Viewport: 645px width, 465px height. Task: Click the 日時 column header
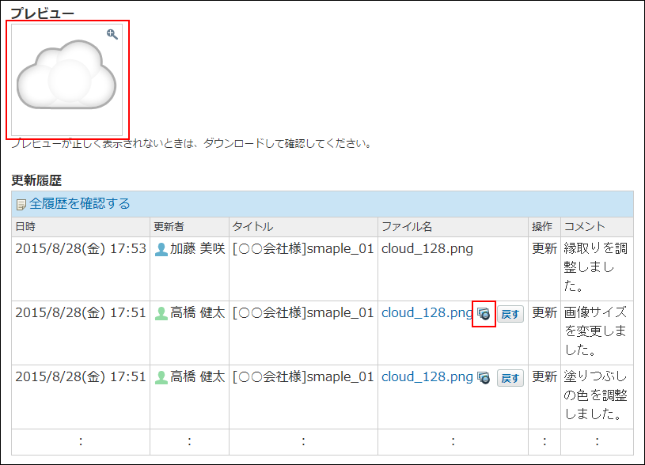click(25, 227)
